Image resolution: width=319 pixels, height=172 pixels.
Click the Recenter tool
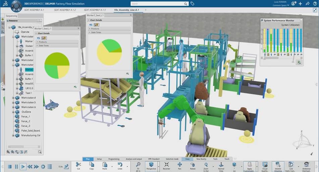coord(166,166)
